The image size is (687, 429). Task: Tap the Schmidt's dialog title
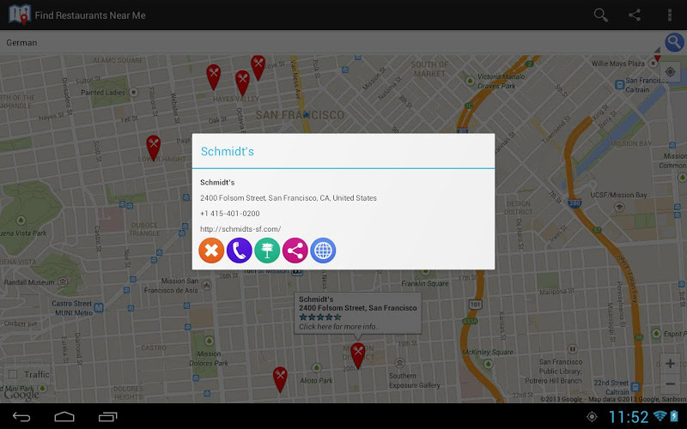coord(227,152)
